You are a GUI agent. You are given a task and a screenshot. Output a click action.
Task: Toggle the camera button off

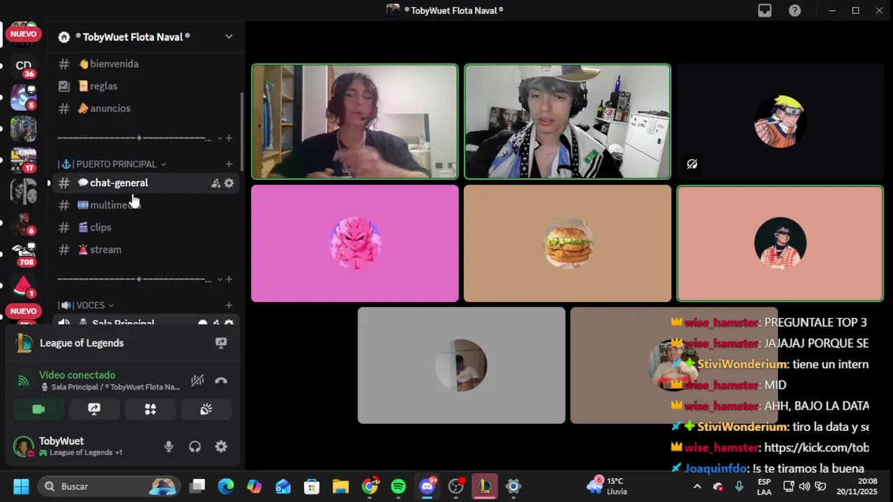tap(38, 409)
